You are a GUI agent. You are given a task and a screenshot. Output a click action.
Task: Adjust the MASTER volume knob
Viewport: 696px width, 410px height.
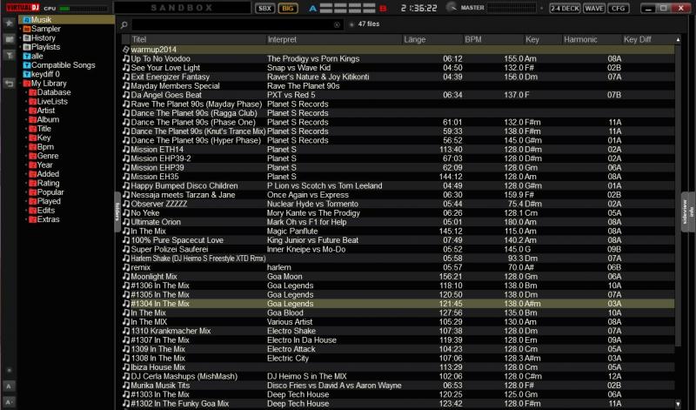[x=450, y=8]
